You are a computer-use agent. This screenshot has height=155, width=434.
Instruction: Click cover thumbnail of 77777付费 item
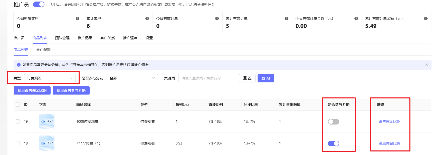click(47, 143)
